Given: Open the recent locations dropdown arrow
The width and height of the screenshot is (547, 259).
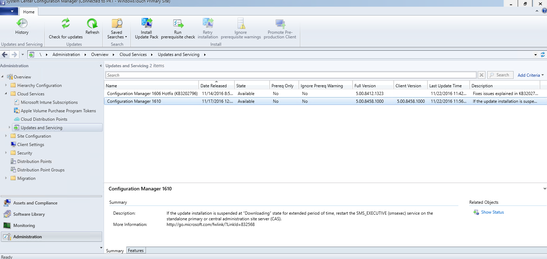Looking at the screenshot, I should tap(22, 55).
